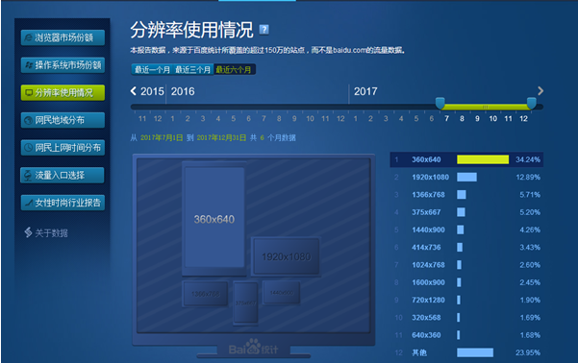Select the 414x736 row in ranking list
Screen dimensions: 578x363
(x=466, y=248)
